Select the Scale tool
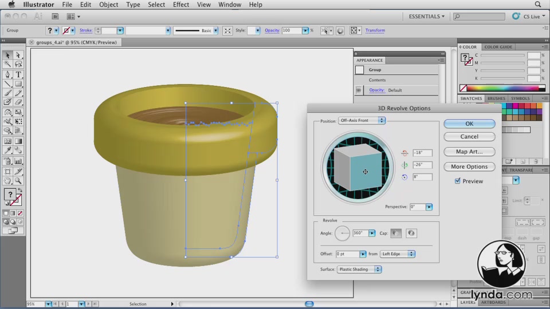 [x=18, y=113]
